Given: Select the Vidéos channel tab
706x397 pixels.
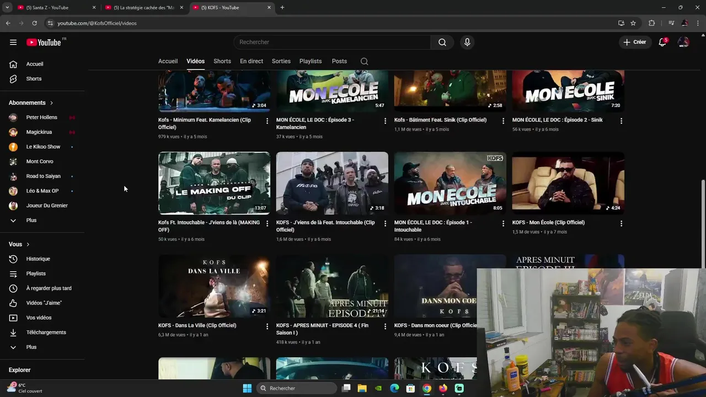Looking at the screenshot, I should [195, 61].
